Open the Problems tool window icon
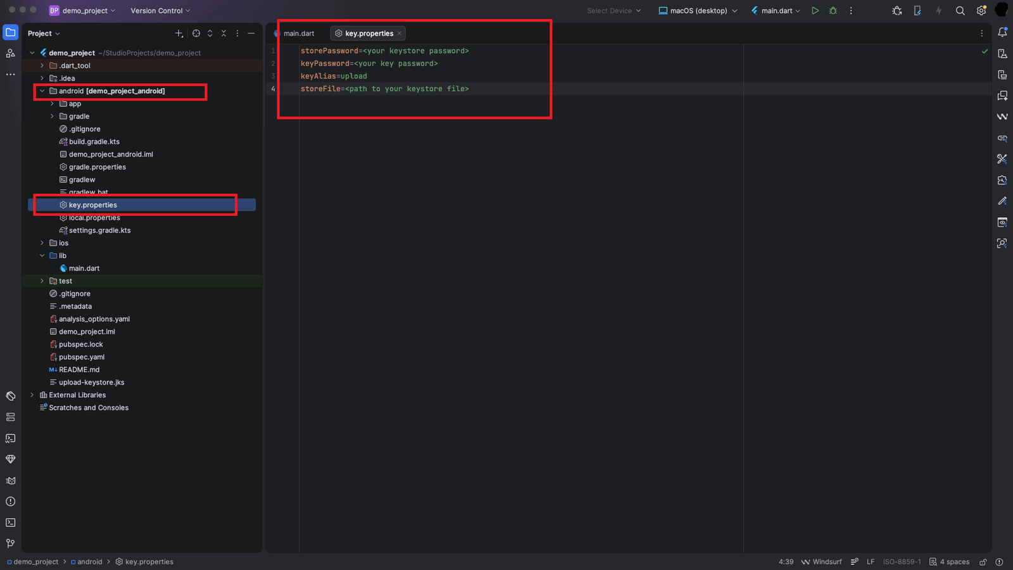 (x=11, y=502)
